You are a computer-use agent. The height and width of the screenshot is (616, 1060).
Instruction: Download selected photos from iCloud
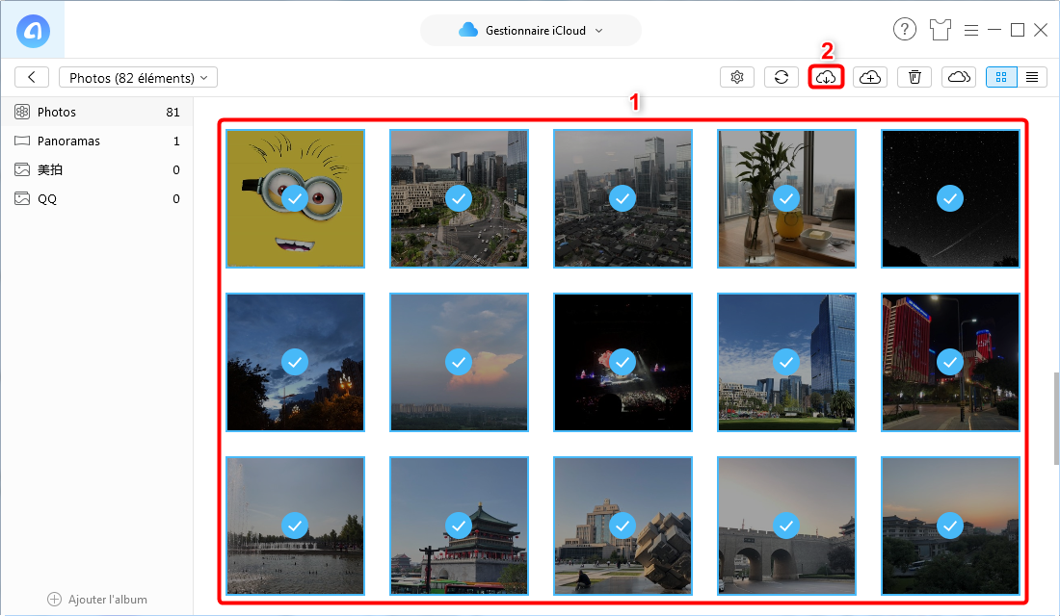pos(826,77)
